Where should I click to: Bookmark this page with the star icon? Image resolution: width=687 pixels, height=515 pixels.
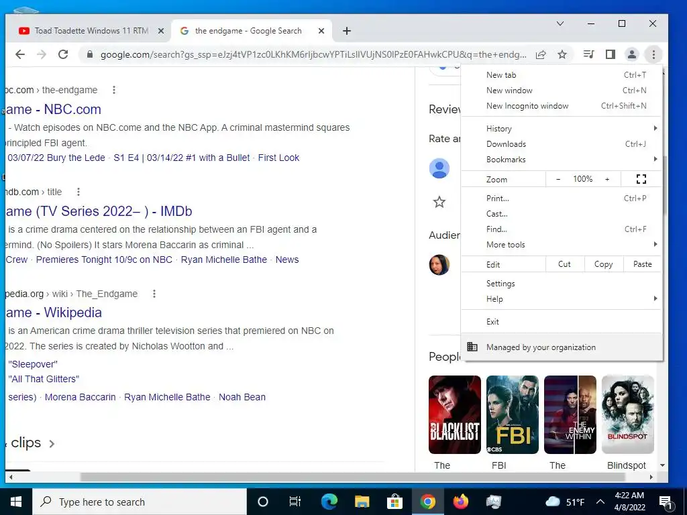(562, 54)
